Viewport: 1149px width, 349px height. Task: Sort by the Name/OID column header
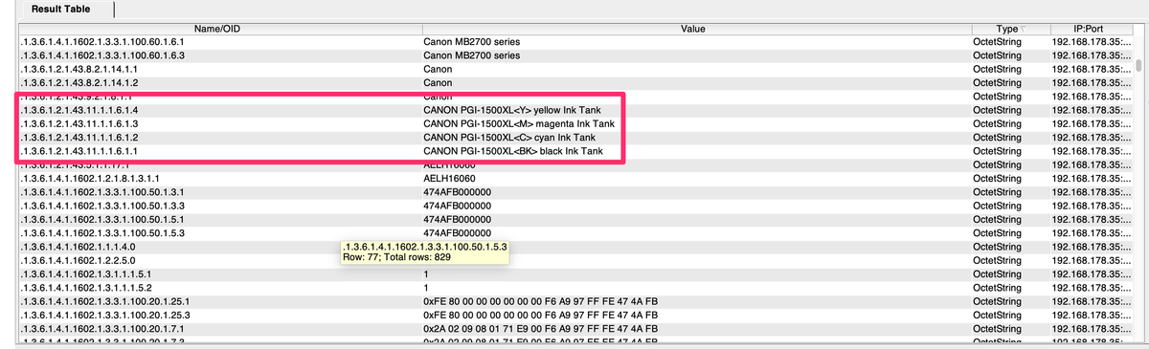pyautogui.click(x=217, y=30)
